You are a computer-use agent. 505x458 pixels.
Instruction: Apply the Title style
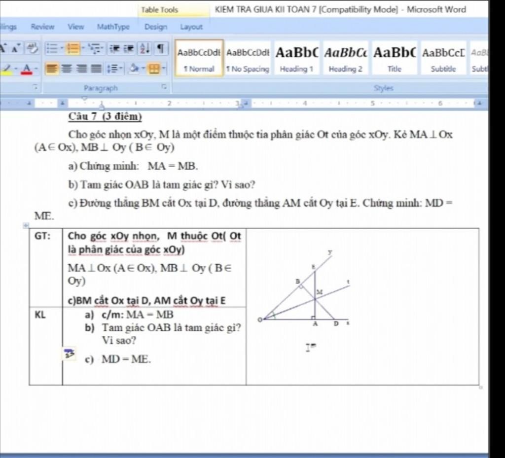point(394,58)
